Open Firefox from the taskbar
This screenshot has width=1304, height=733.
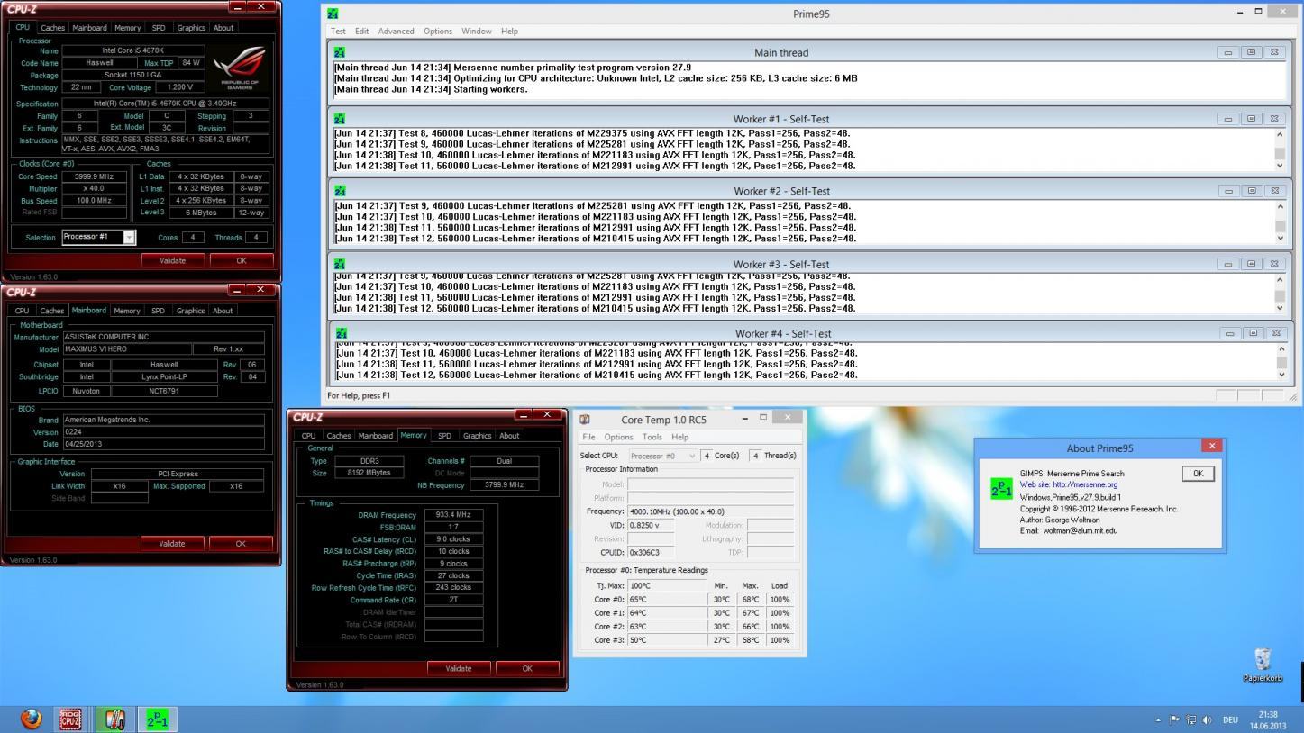31,719
